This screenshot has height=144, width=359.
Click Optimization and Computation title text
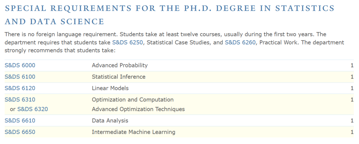click(133, 100)
